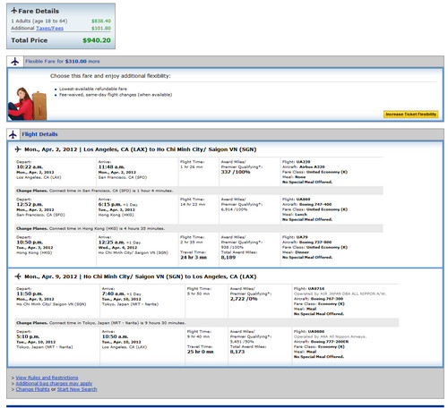Click total award miles 8,173
Screen dimensions: 448x408
point(237,352)
